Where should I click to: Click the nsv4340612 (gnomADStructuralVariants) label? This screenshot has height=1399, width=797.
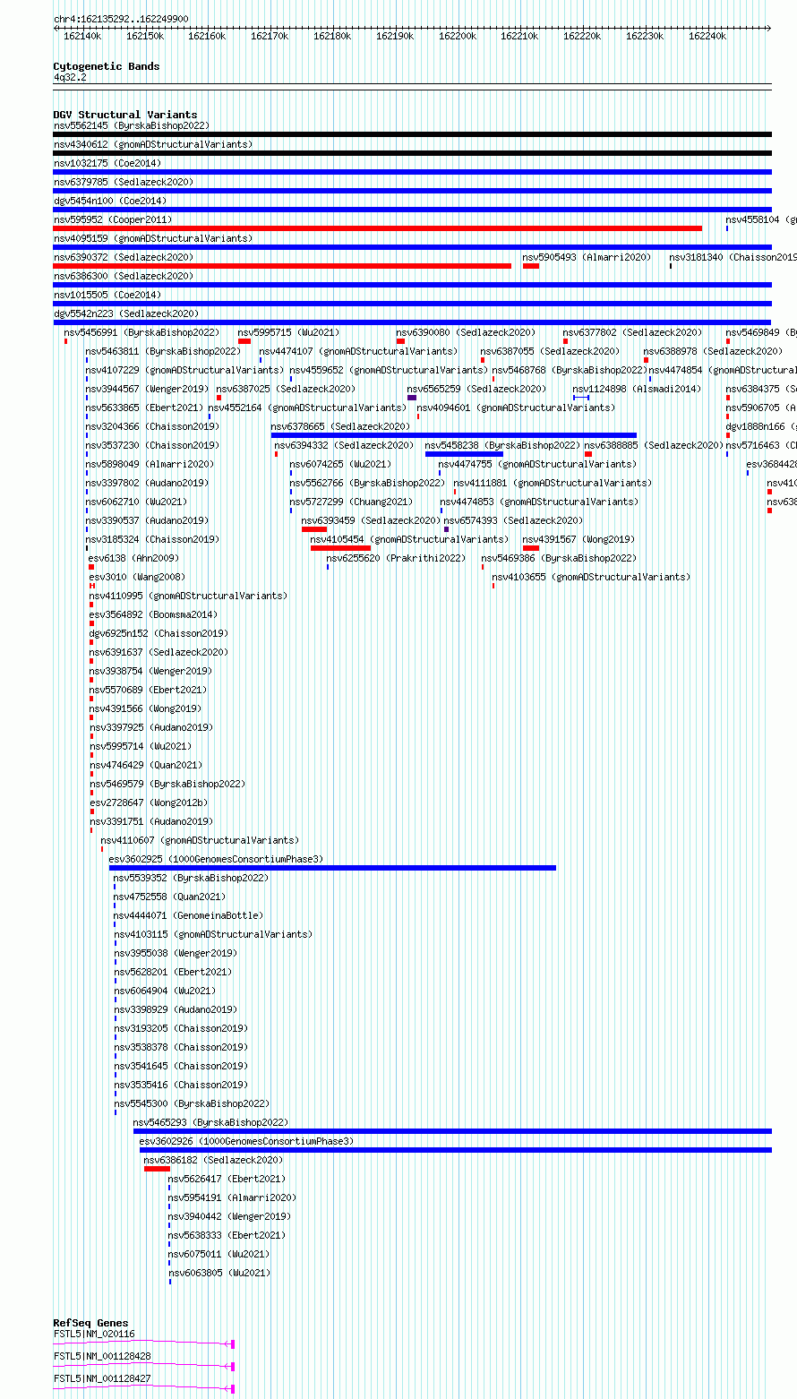pyautogui.click(x=152, y=144)
